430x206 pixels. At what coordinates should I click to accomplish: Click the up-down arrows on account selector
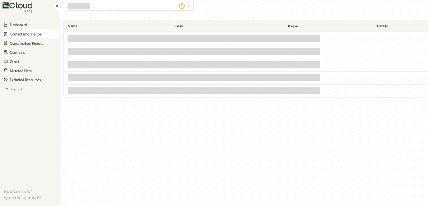189,6
